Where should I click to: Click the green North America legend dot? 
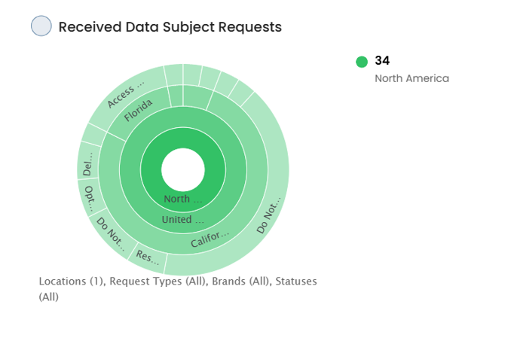[x=362, y=62]
